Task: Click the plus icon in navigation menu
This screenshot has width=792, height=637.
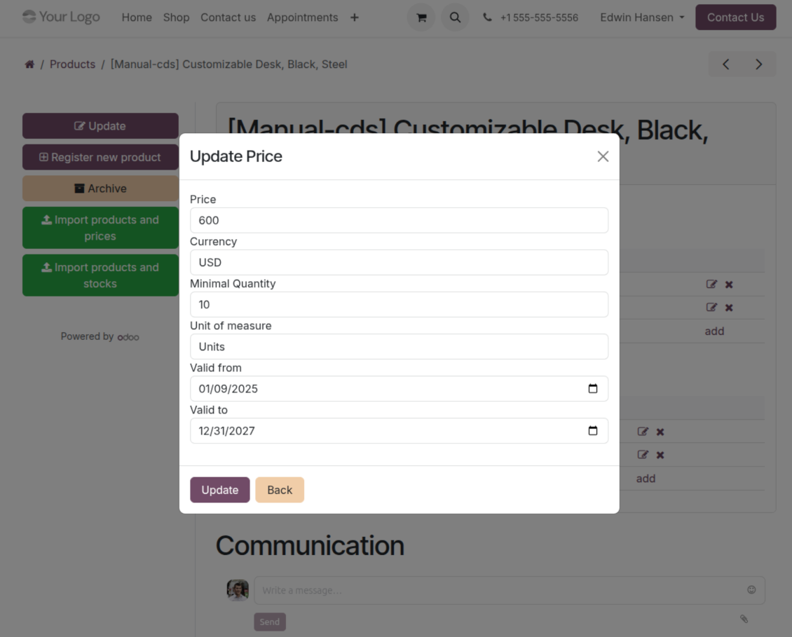Action: coord(355,18)
